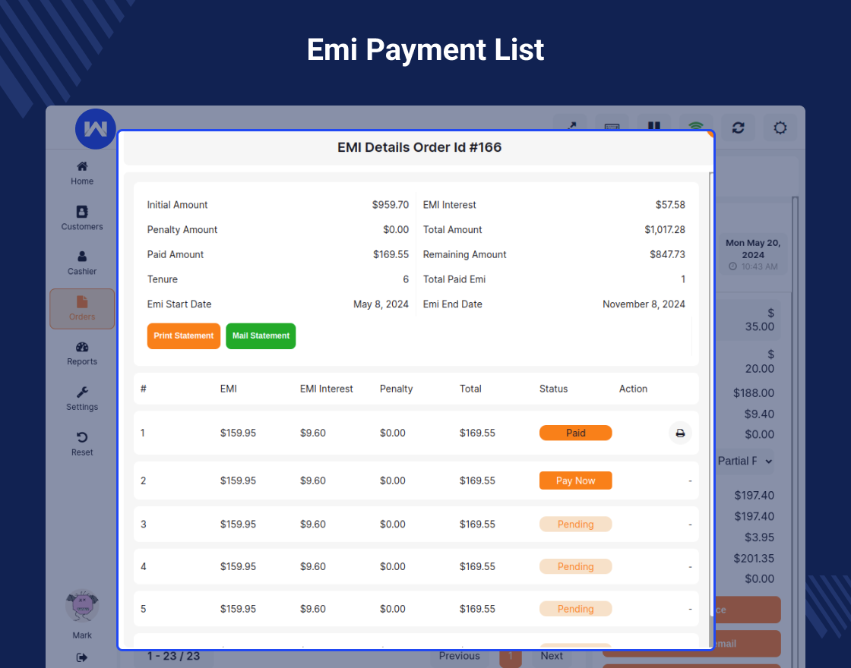This screenshot has height=668, width=851.
Task: Click the logout icon below Mark
Action: pos(81,657)
